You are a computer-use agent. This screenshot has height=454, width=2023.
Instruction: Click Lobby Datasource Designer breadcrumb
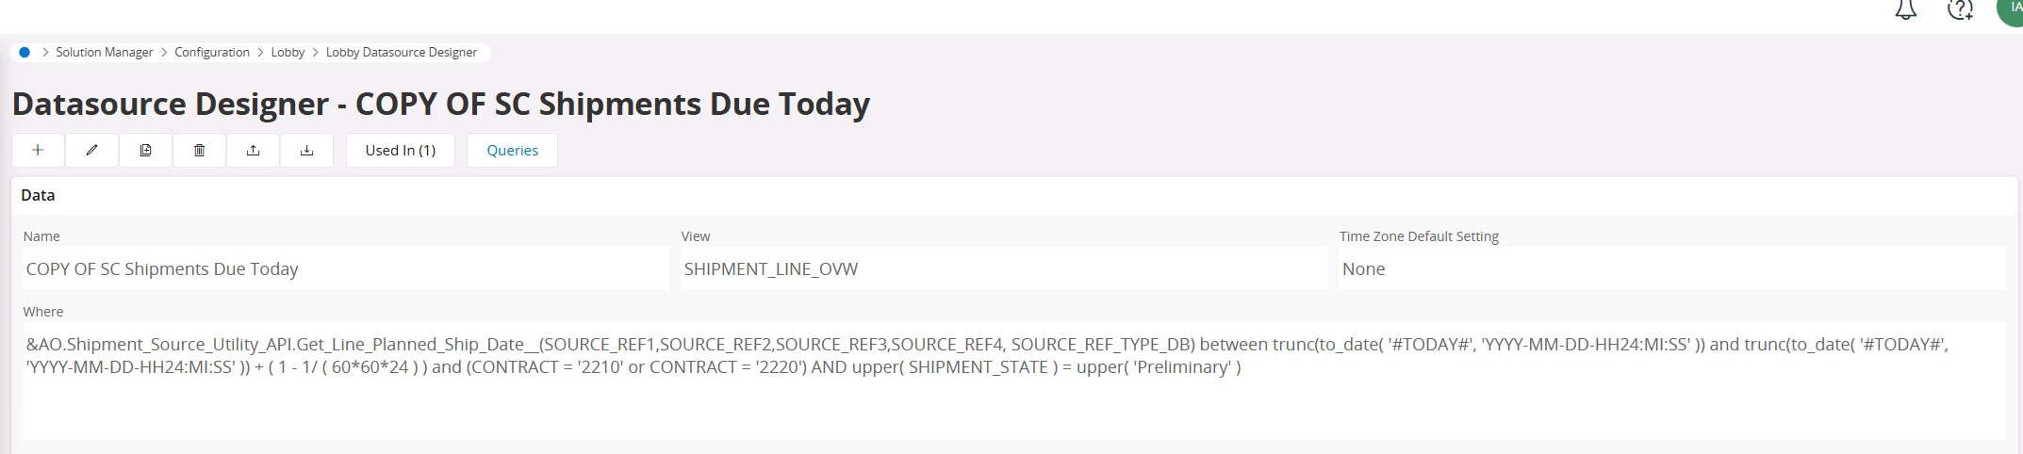tap(402, 52)
